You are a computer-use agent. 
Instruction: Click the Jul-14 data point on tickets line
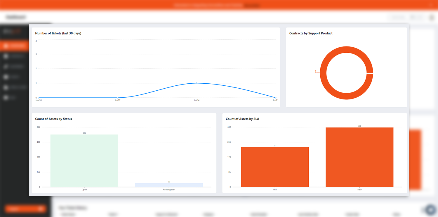pyautogui.click(x=197, y=83)
